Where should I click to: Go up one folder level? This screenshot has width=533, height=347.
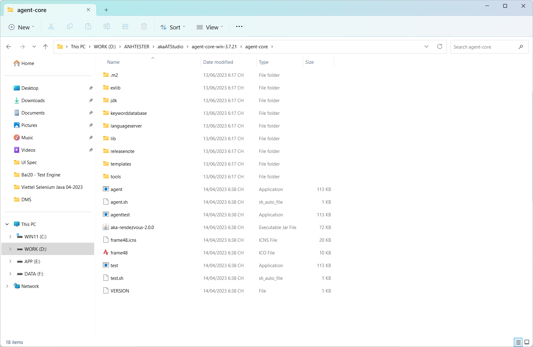point(46,47)
